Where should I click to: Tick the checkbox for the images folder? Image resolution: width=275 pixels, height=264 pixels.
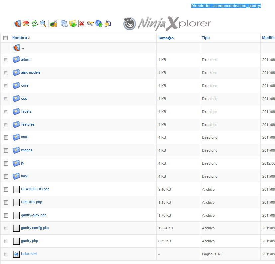(x=6, y=151)
